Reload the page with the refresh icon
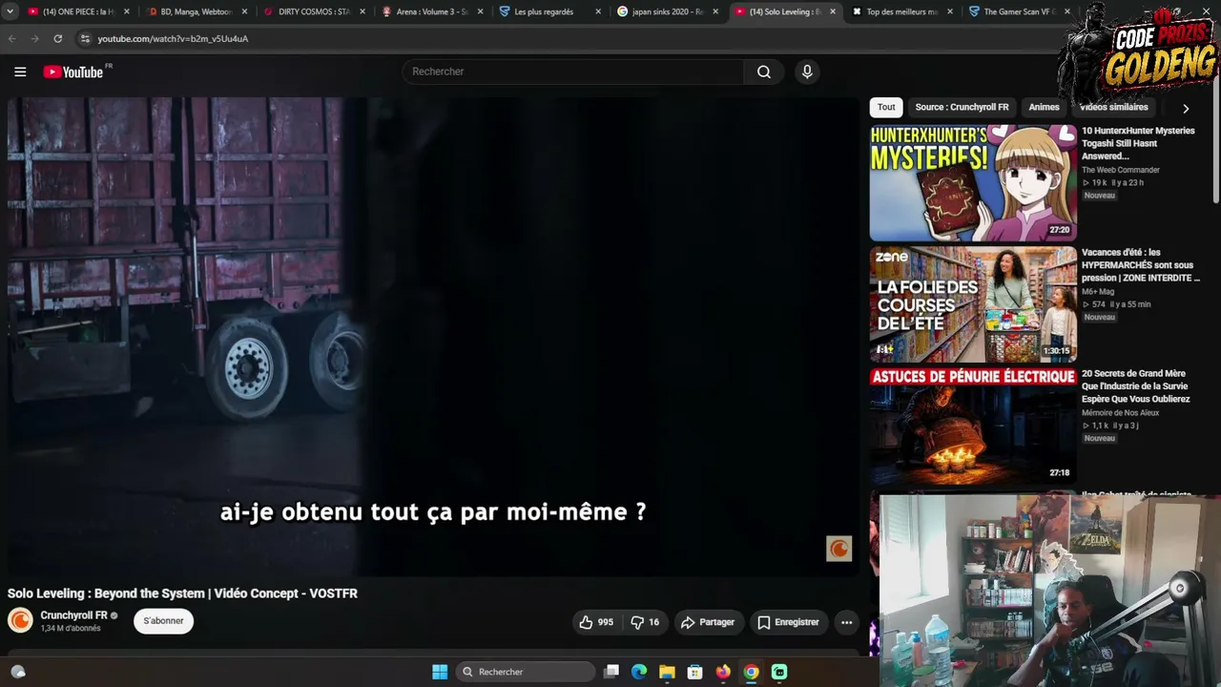This screenshot has width=1221, height=687. pos(58,38)
